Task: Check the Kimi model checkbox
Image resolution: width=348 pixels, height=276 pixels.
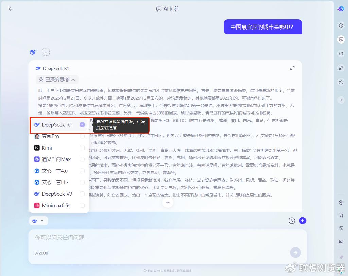Action: coord(82,148)
